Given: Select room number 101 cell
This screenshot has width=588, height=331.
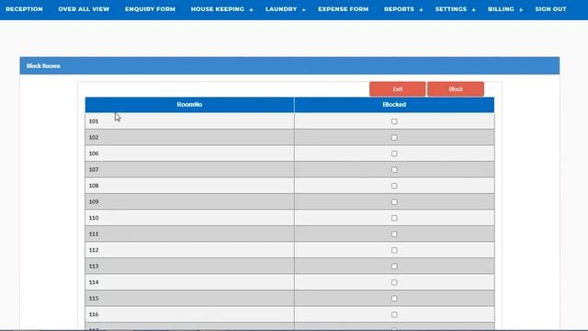Looking at the screenshot, I should pyautogui.click(x=189, y=121).
